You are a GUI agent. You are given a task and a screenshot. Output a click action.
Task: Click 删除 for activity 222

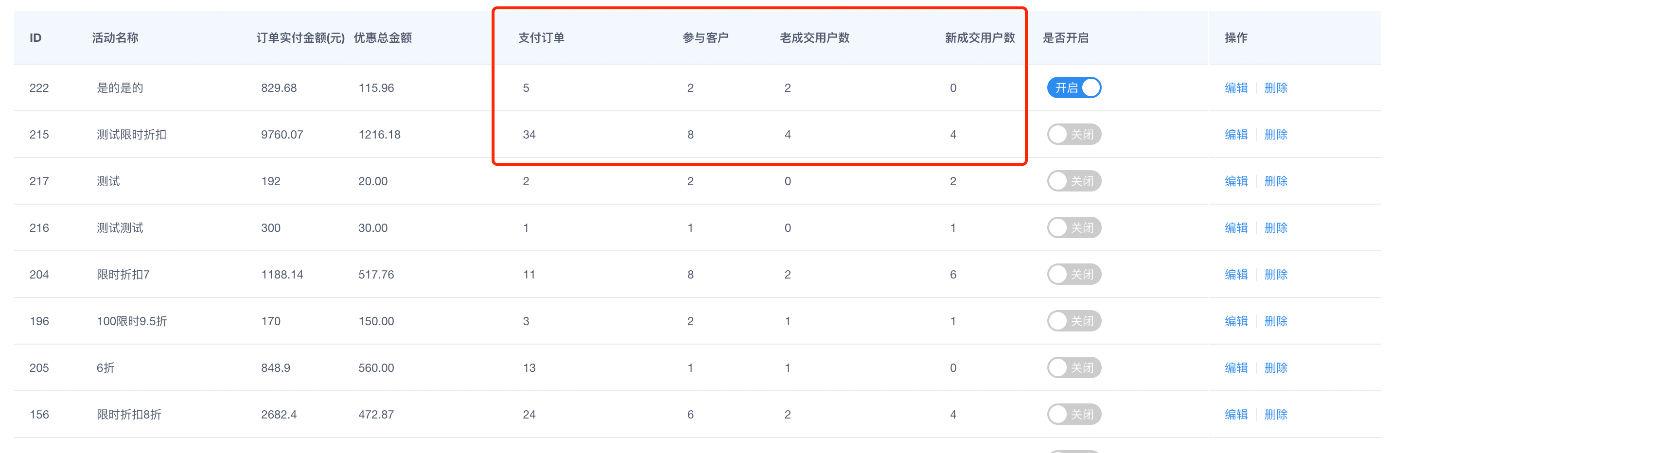point(1275,88)
